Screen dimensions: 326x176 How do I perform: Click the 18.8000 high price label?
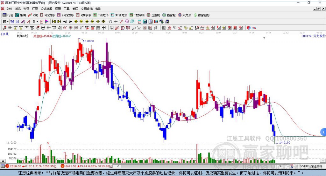tap(89, 41)
